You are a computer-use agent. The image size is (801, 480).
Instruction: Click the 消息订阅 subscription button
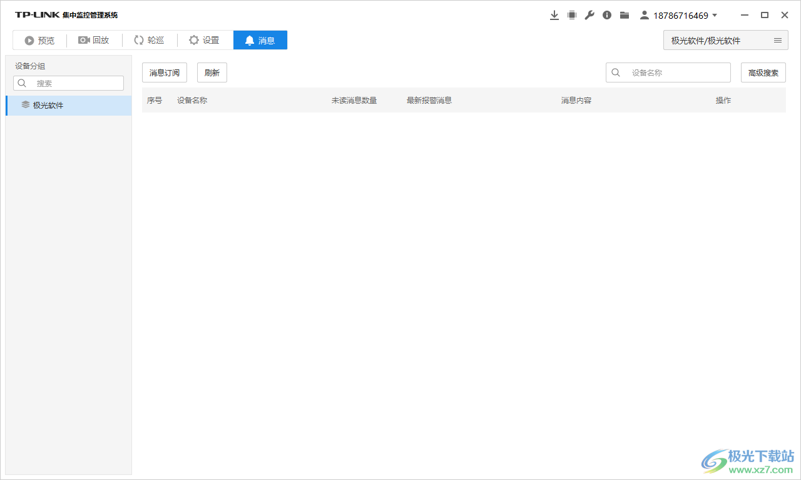click(x=164, y=72)
